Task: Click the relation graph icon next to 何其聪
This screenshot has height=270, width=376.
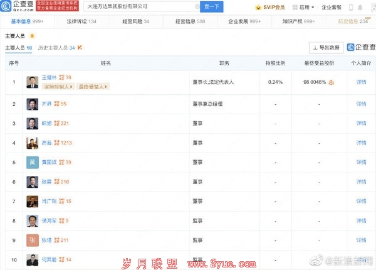Action: pyautogui.click(x=61, y=259)
